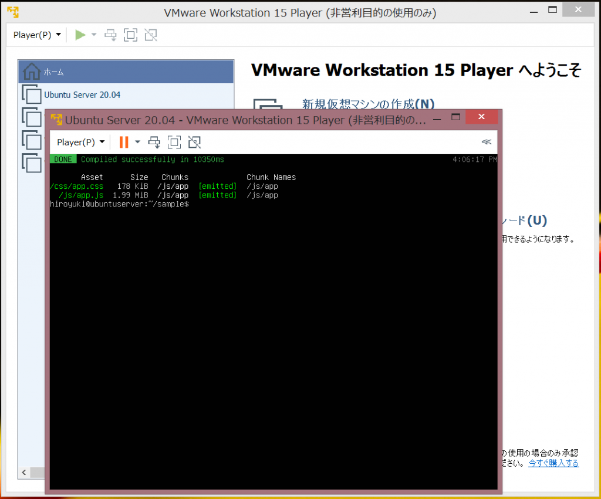Click the terminal prompt hiroyuki@ubuntuserver:~/sample$
Screen dimensions: 601x499
(119, 204)
